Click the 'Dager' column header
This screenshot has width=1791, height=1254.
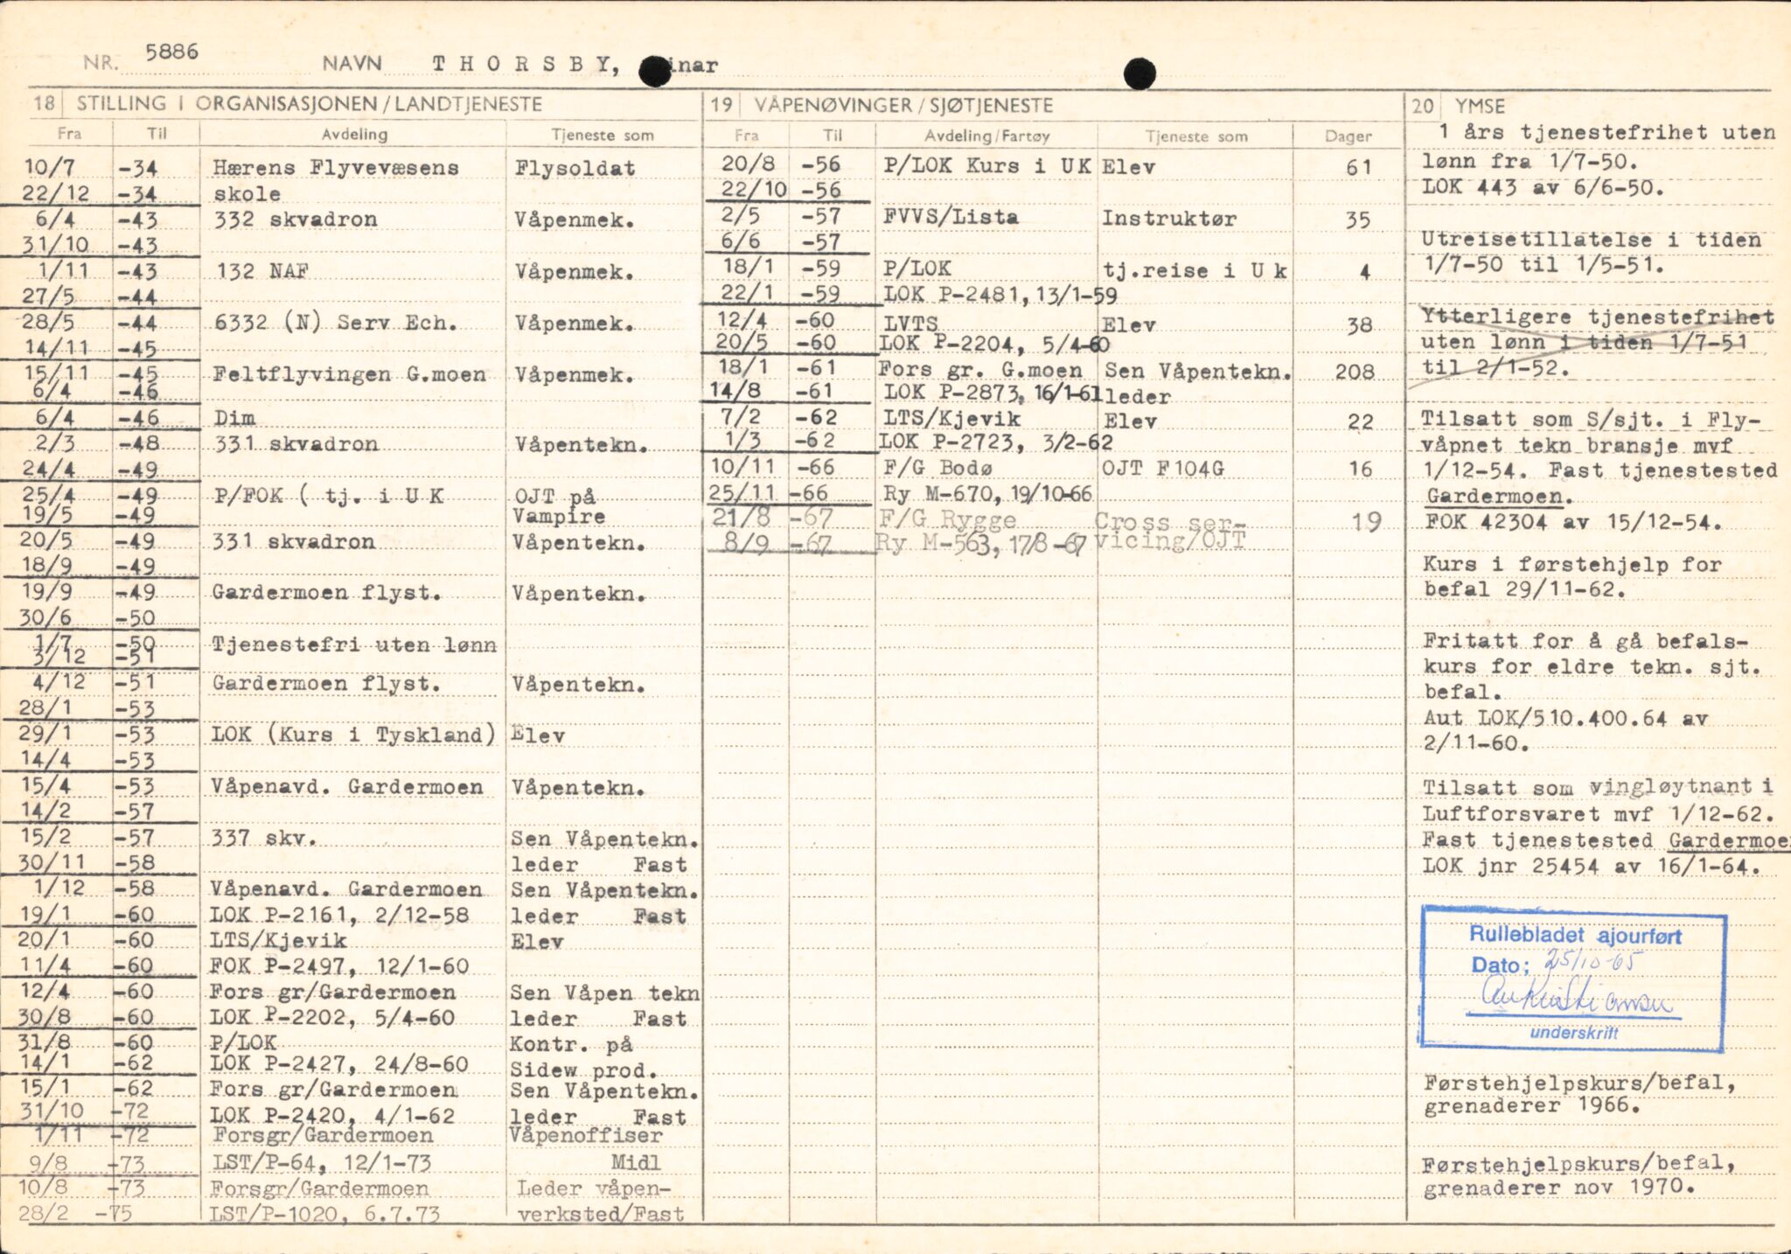click(1348, 136)
